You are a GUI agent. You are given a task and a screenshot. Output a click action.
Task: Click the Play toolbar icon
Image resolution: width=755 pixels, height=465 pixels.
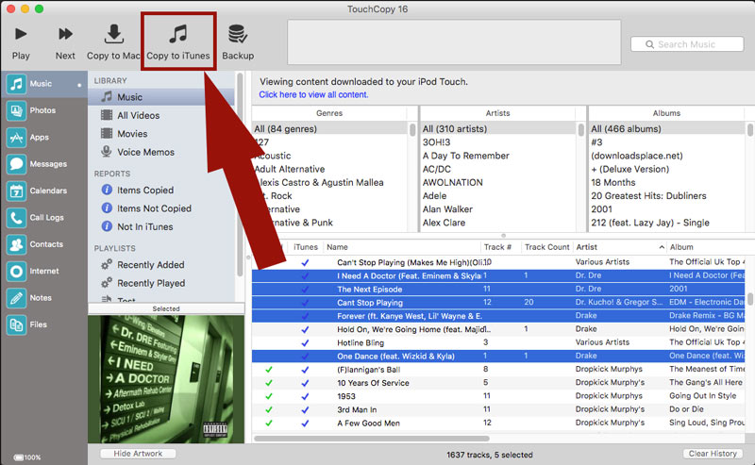coord(20,34)
